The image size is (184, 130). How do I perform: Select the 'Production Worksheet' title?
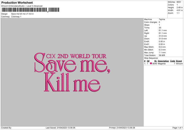17,2
